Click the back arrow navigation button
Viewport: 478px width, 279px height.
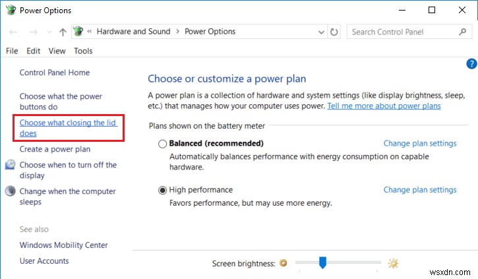coord(15,31)
